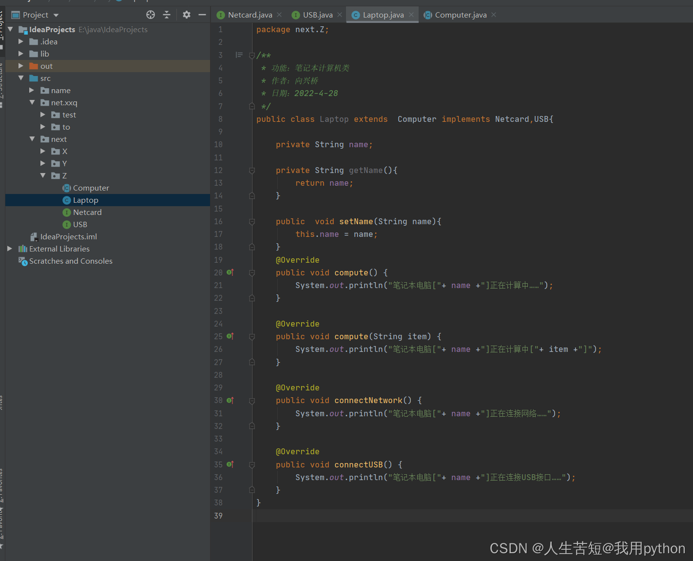Click the USB interface icon in the tree
Screen dimensions: 693x561
[x=67, y=225]
